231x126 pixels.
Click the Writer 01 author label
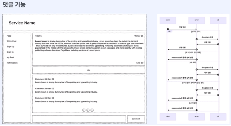139,36
